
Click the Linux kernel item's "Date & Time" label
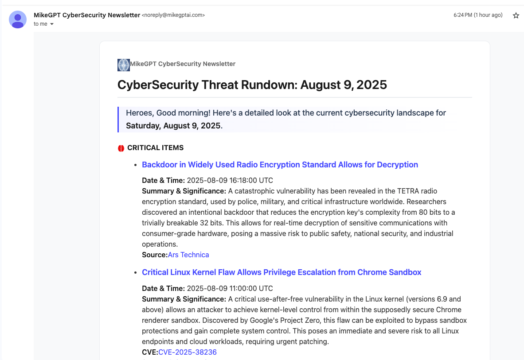[x=163, y=288]
